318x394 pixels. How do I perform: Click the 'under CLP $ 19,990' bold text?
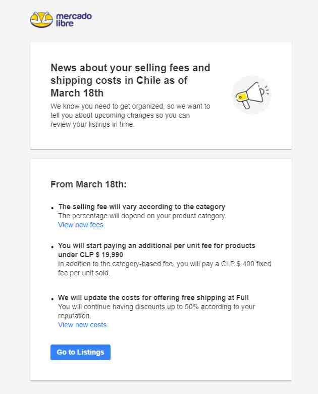pos(91,255)
